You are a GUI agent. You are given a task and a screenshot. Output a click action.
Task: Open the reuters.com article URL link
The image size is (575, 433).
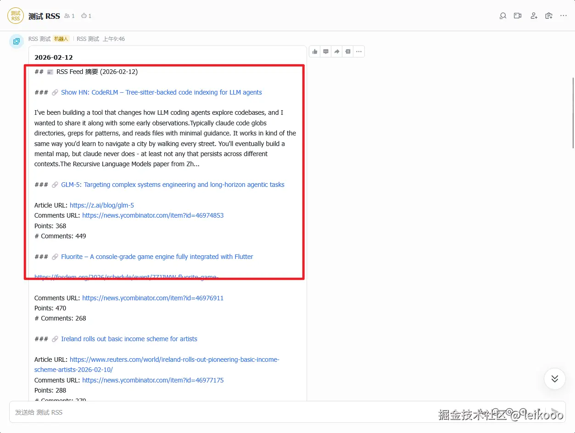coord(156,365)
